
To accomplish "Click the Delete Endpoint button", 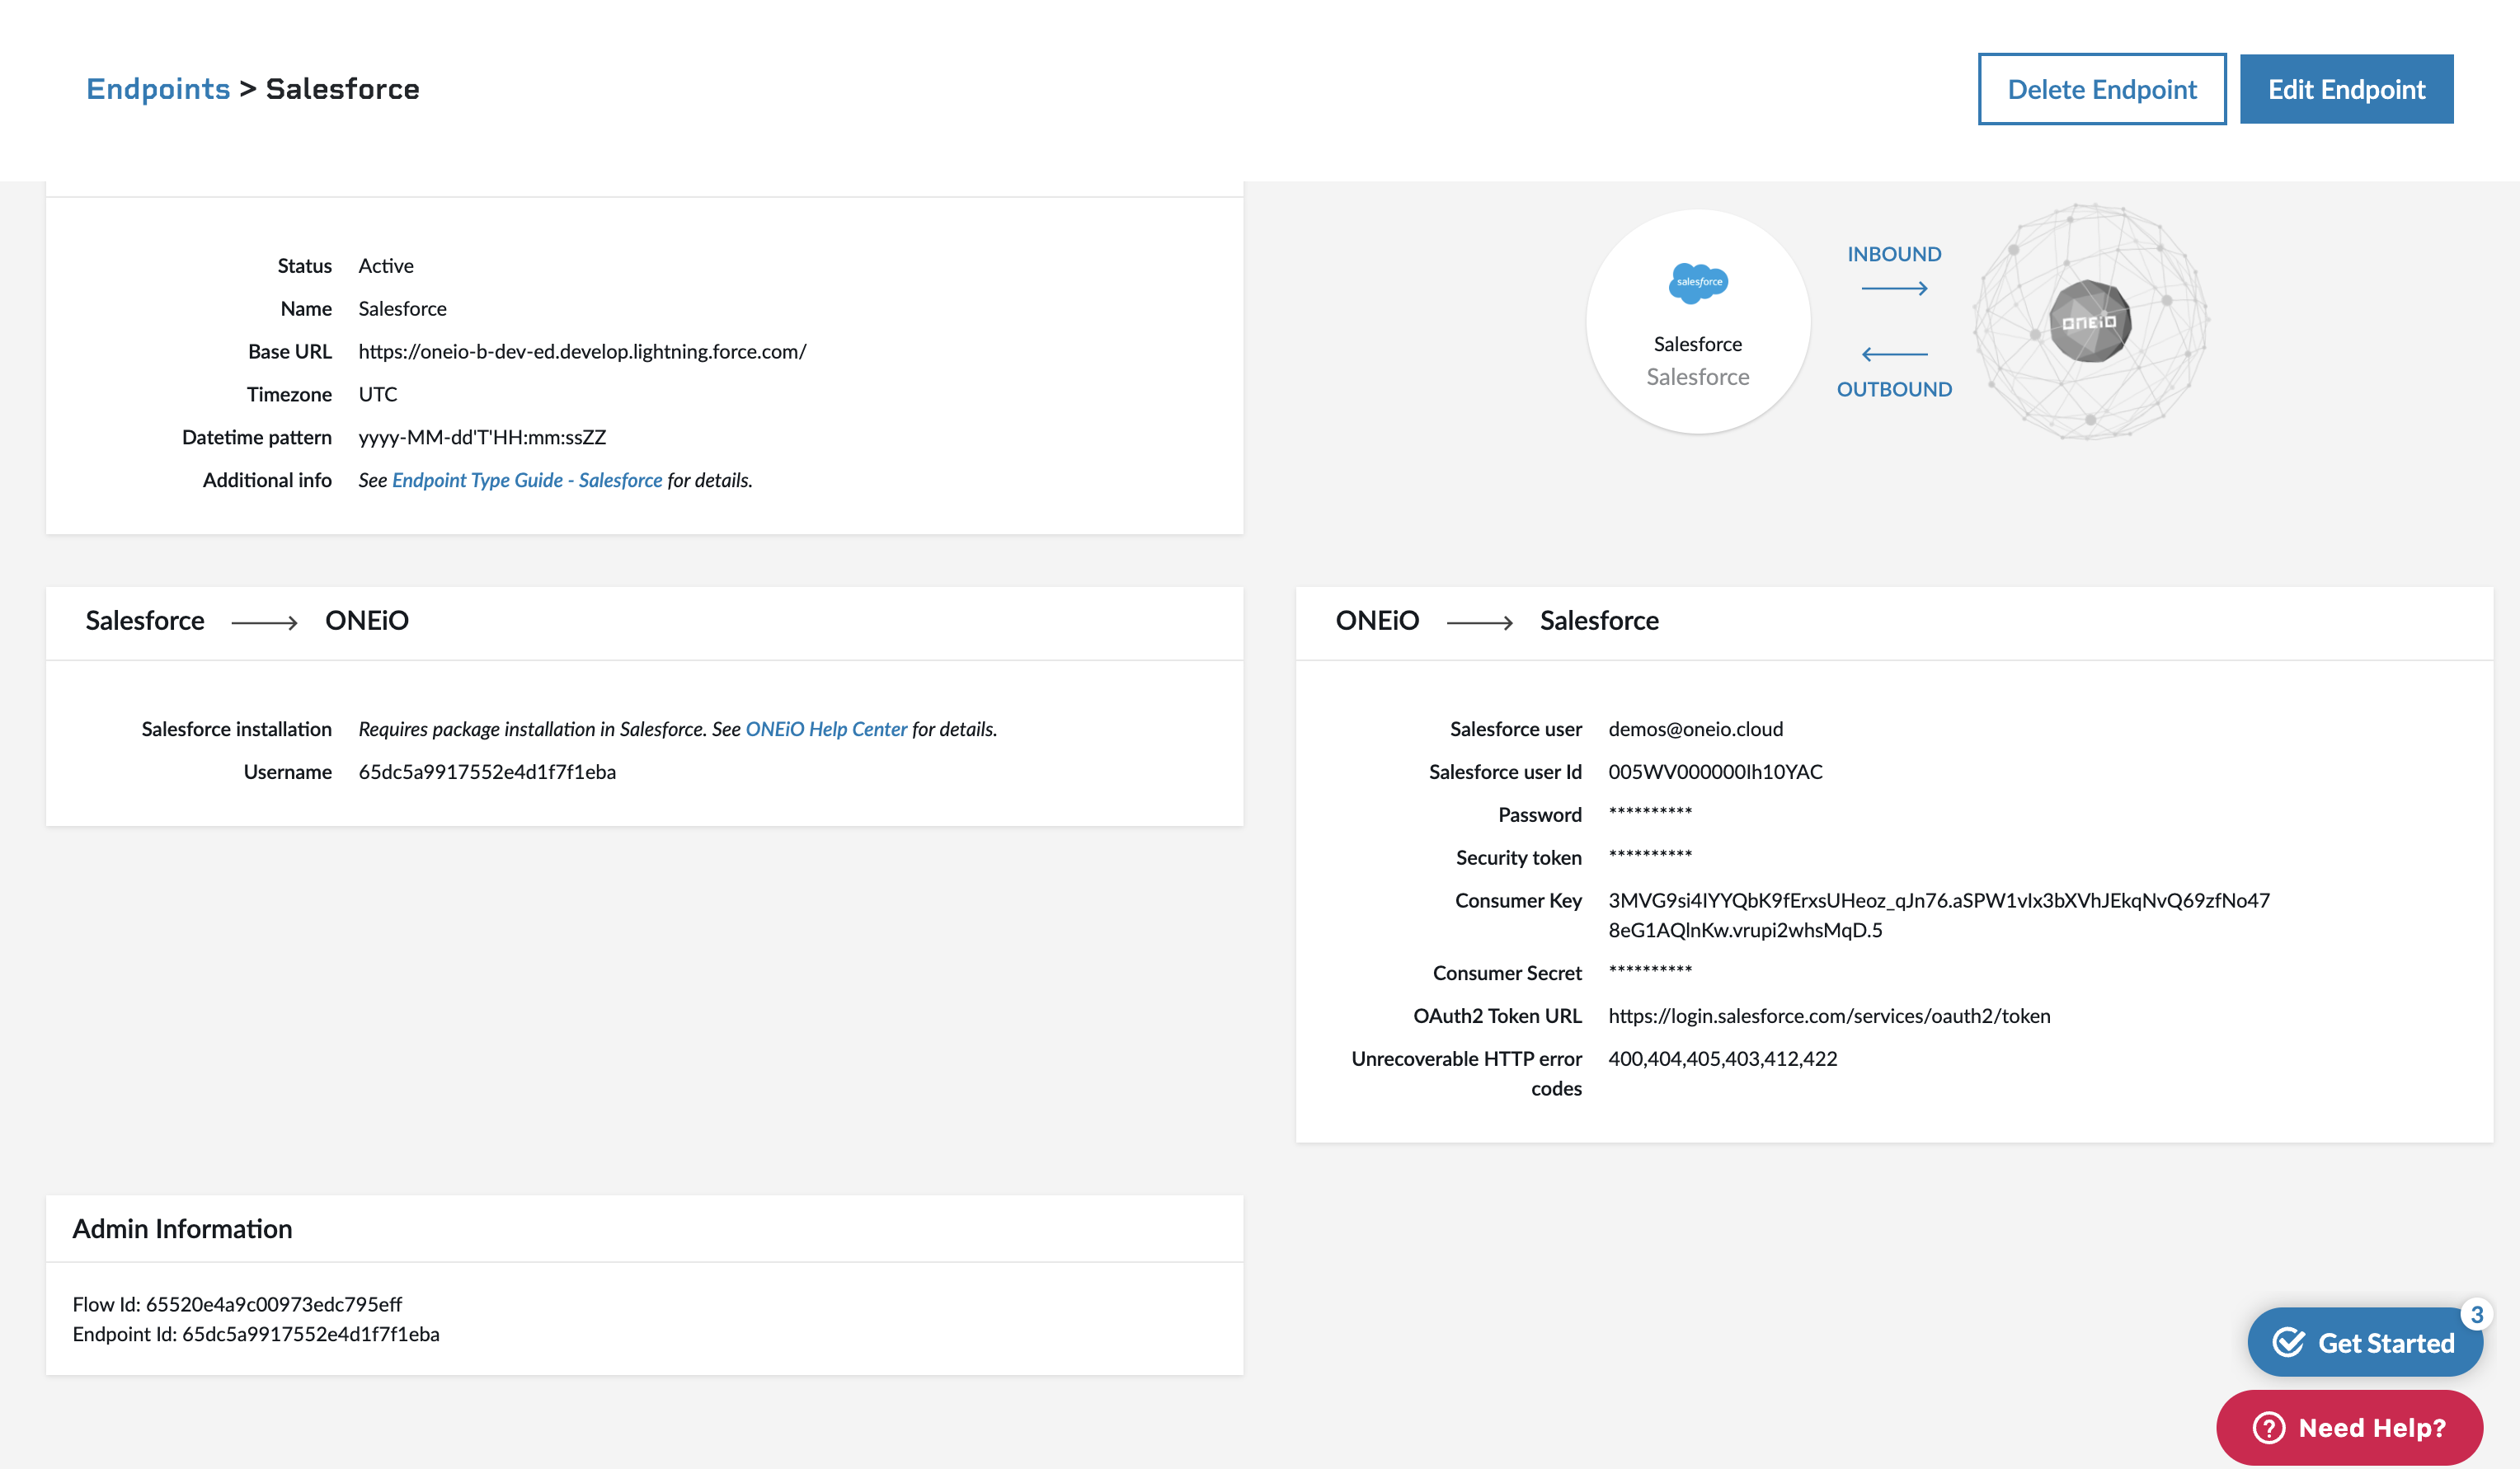I will (x=2101, y=89).
